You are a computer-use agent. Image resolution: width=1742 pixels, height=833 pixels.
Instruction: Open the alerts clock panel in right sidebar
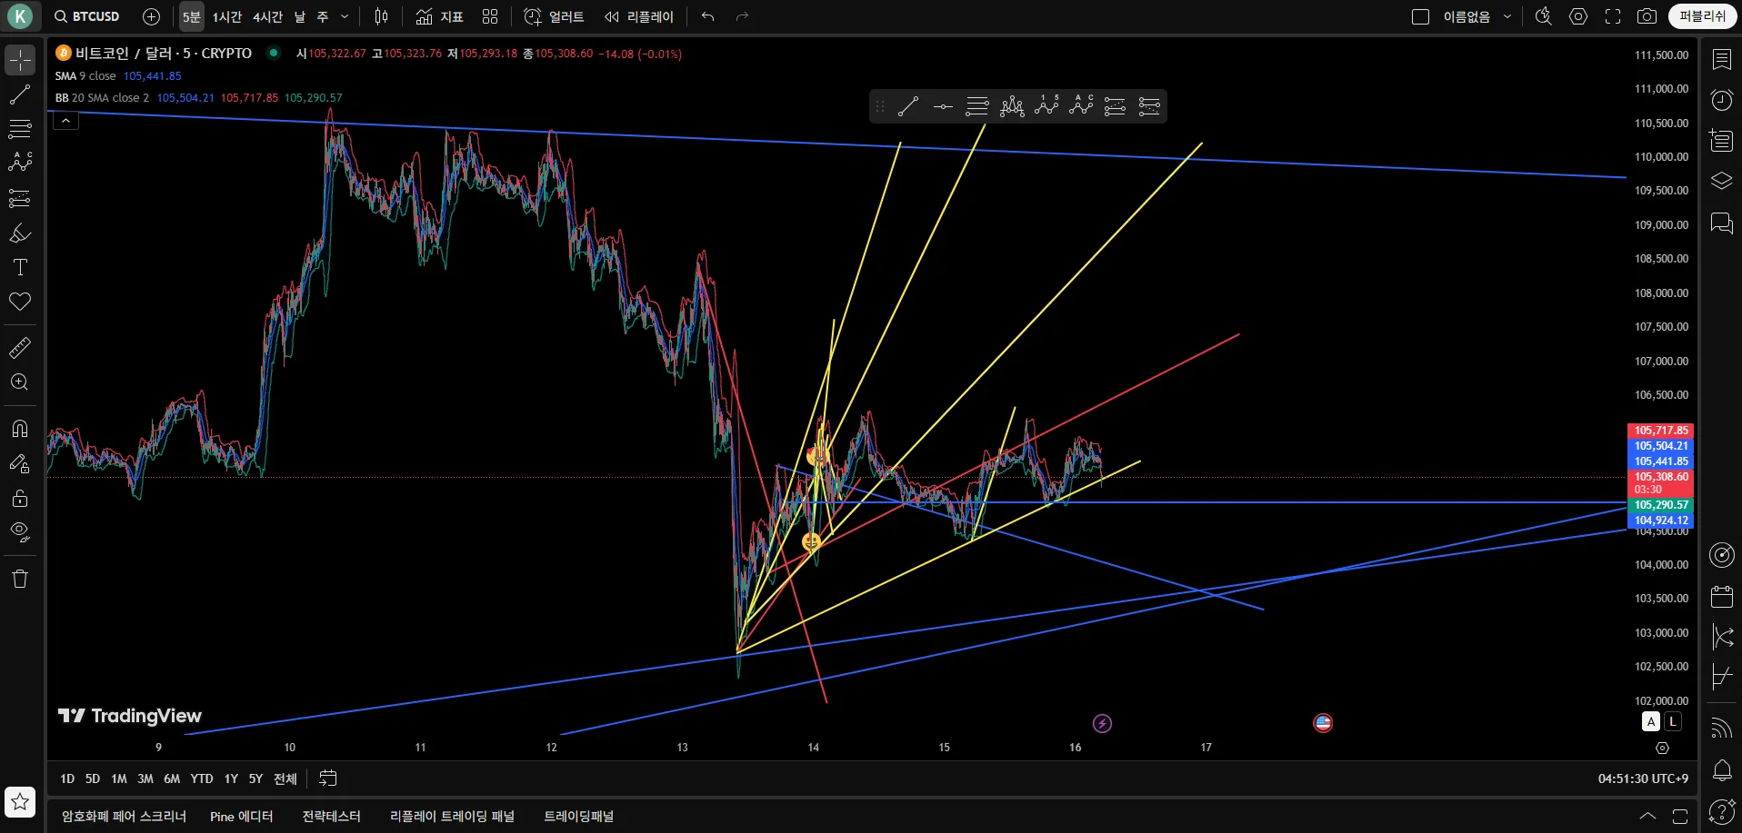[x=1722, y=100]
